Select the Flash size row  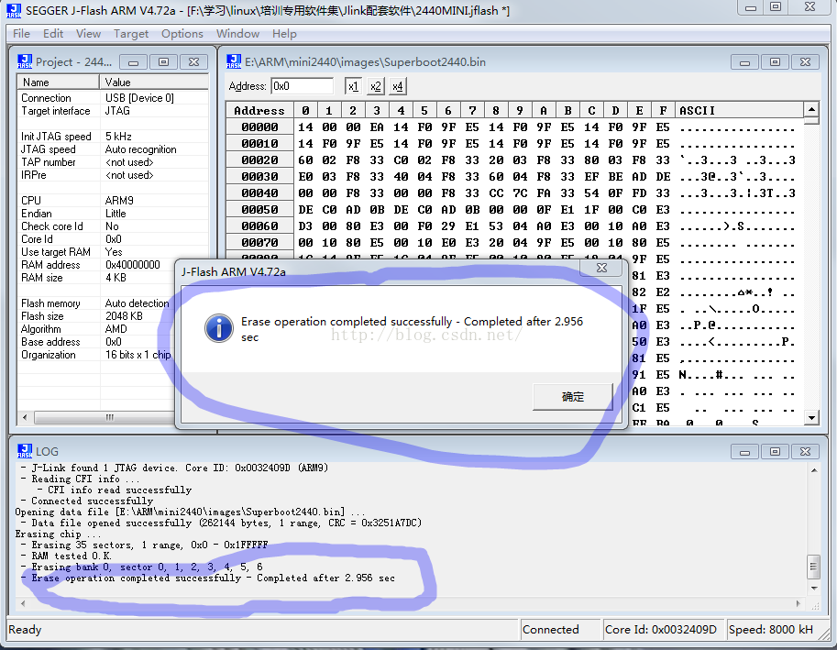coord(96,316)
